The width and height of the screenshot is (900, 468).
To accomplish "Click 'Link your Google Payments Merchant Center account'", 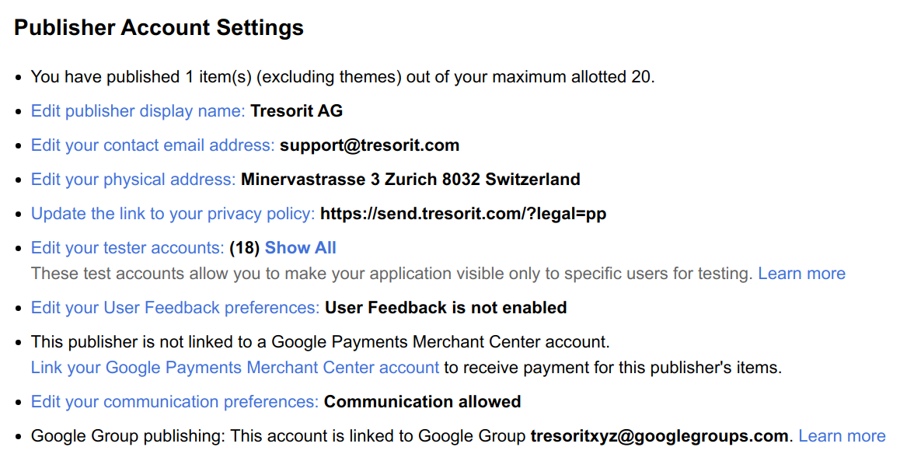I will point(235,368).
